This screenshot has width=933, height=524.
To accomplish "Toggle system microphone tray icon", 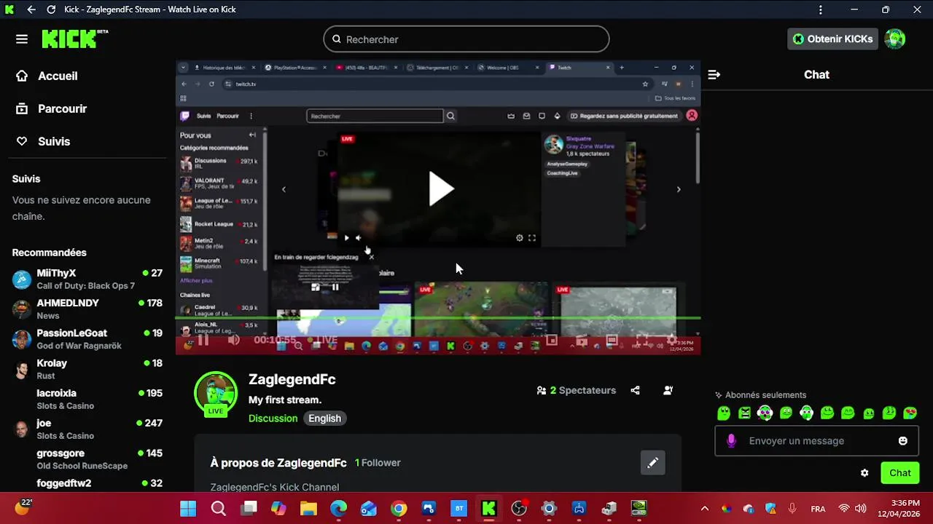I will coord(792,509).
